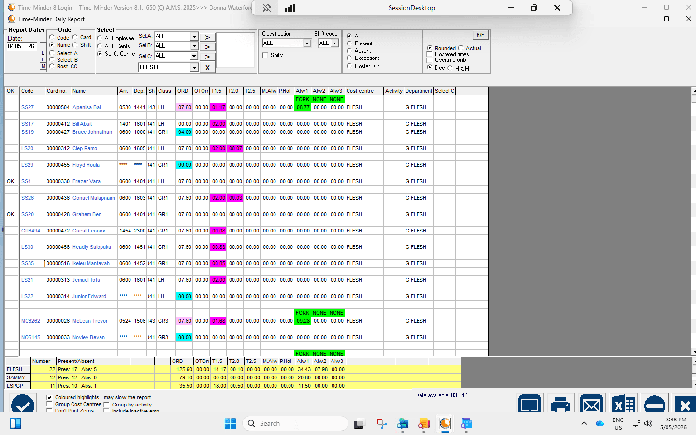Screen dimensions: 696x435
Task: Select the Actual times radio button
Action: pyautogui.click(x=461, y=48)
